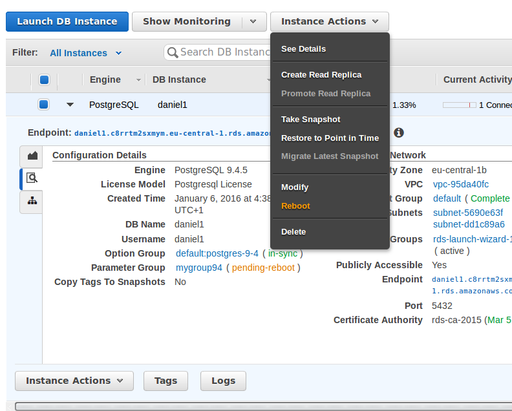Open the rds-launch-wizard security group link
Screen dimensions: 512x411
(x=472, y=239)
